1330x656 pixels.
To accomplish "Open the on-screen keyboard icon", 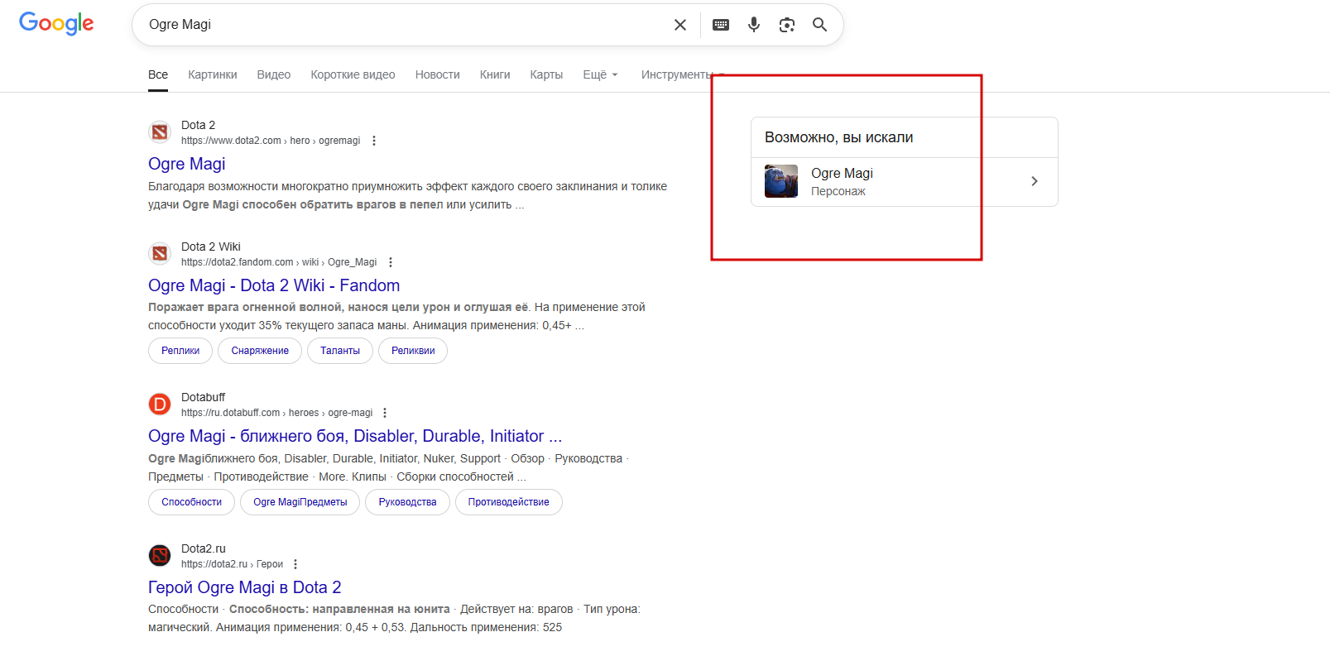I will click(721, 25).
